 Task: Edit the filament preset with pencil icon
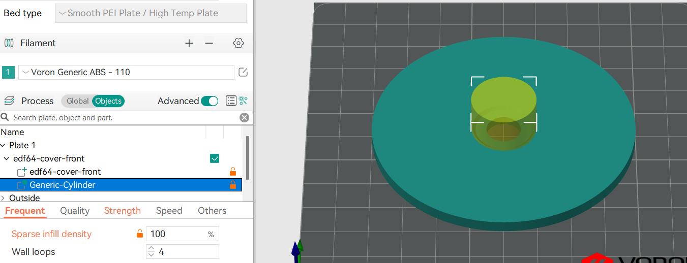point(243,72)
